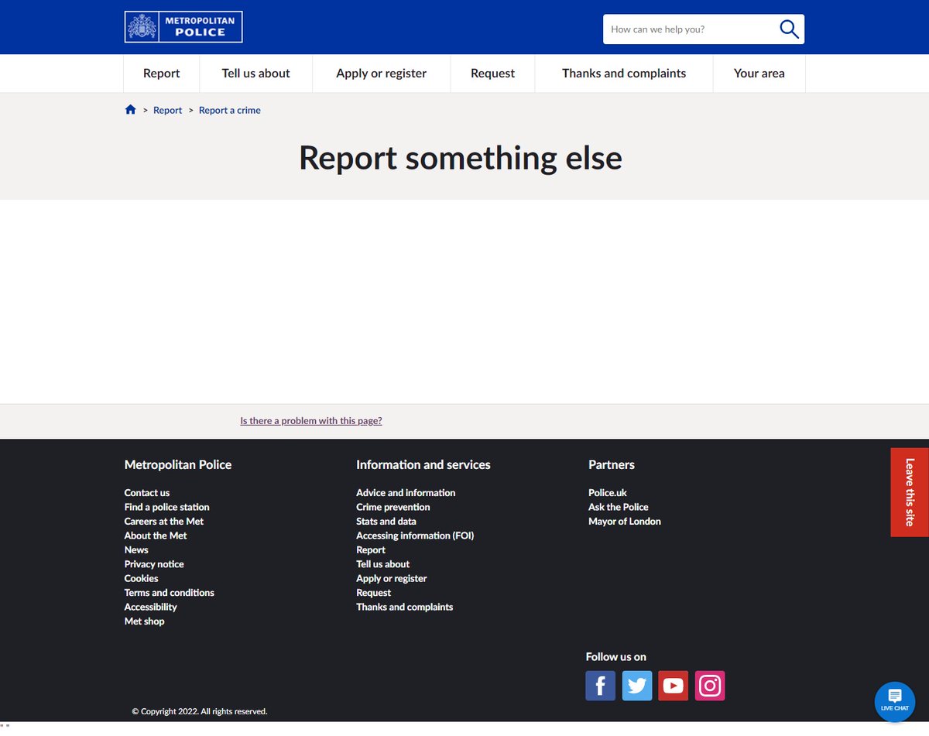The image size is (929, 736).
Task: Open the Ask the Police link
Action: pos(619,507)
